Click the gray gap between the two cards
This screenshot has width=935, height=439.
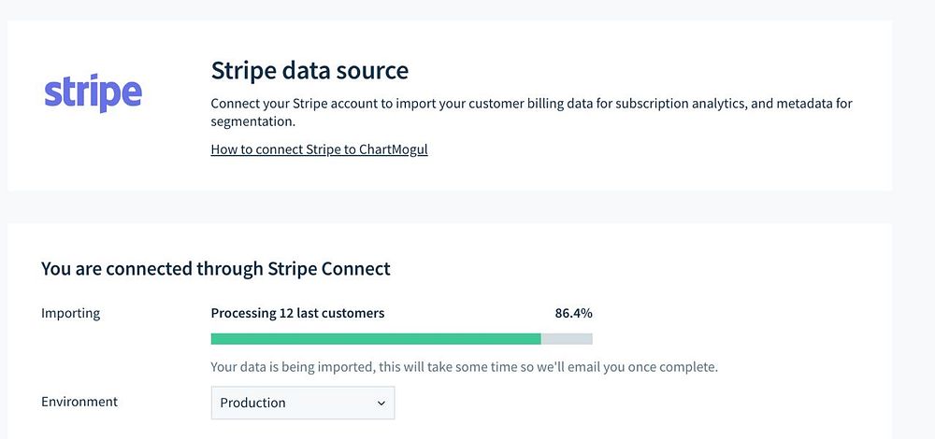[449, 206]
